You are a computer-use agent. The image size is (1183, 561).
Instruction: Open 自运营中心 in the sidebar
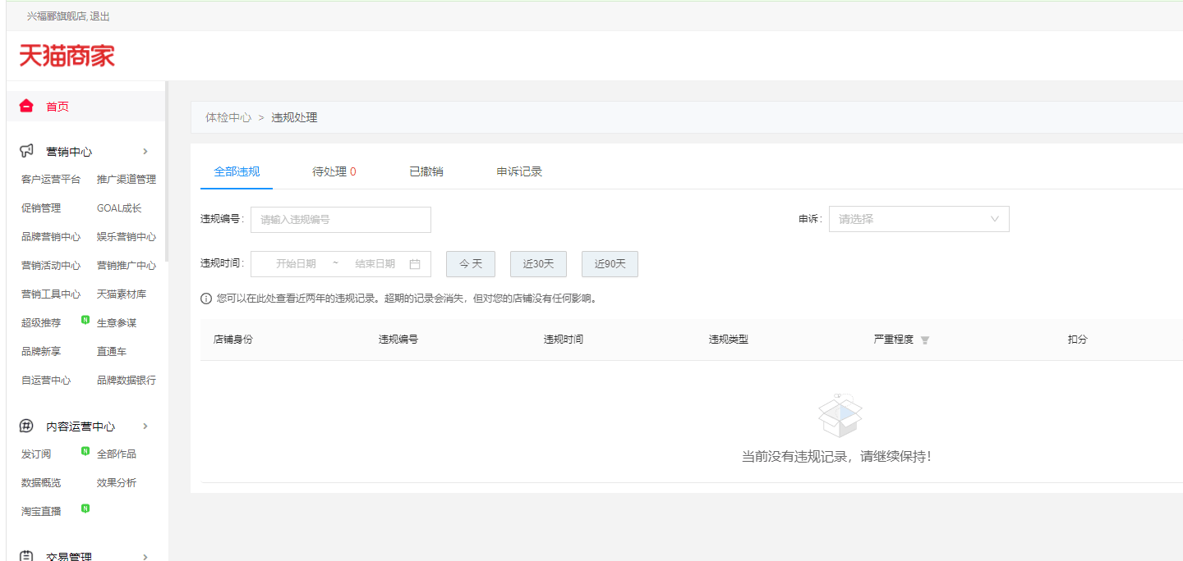pyautogui.click(x=46, y=381)
